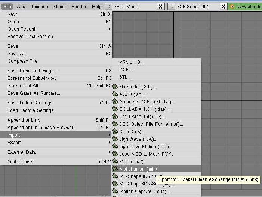Open the Help menu
Screen dimensions: 262x197
coord(97,6)
